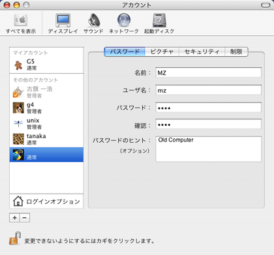This screenshot has width=274, height=255.
Task: Click the padlock icon to lock changes
Action: coord(15,238)
